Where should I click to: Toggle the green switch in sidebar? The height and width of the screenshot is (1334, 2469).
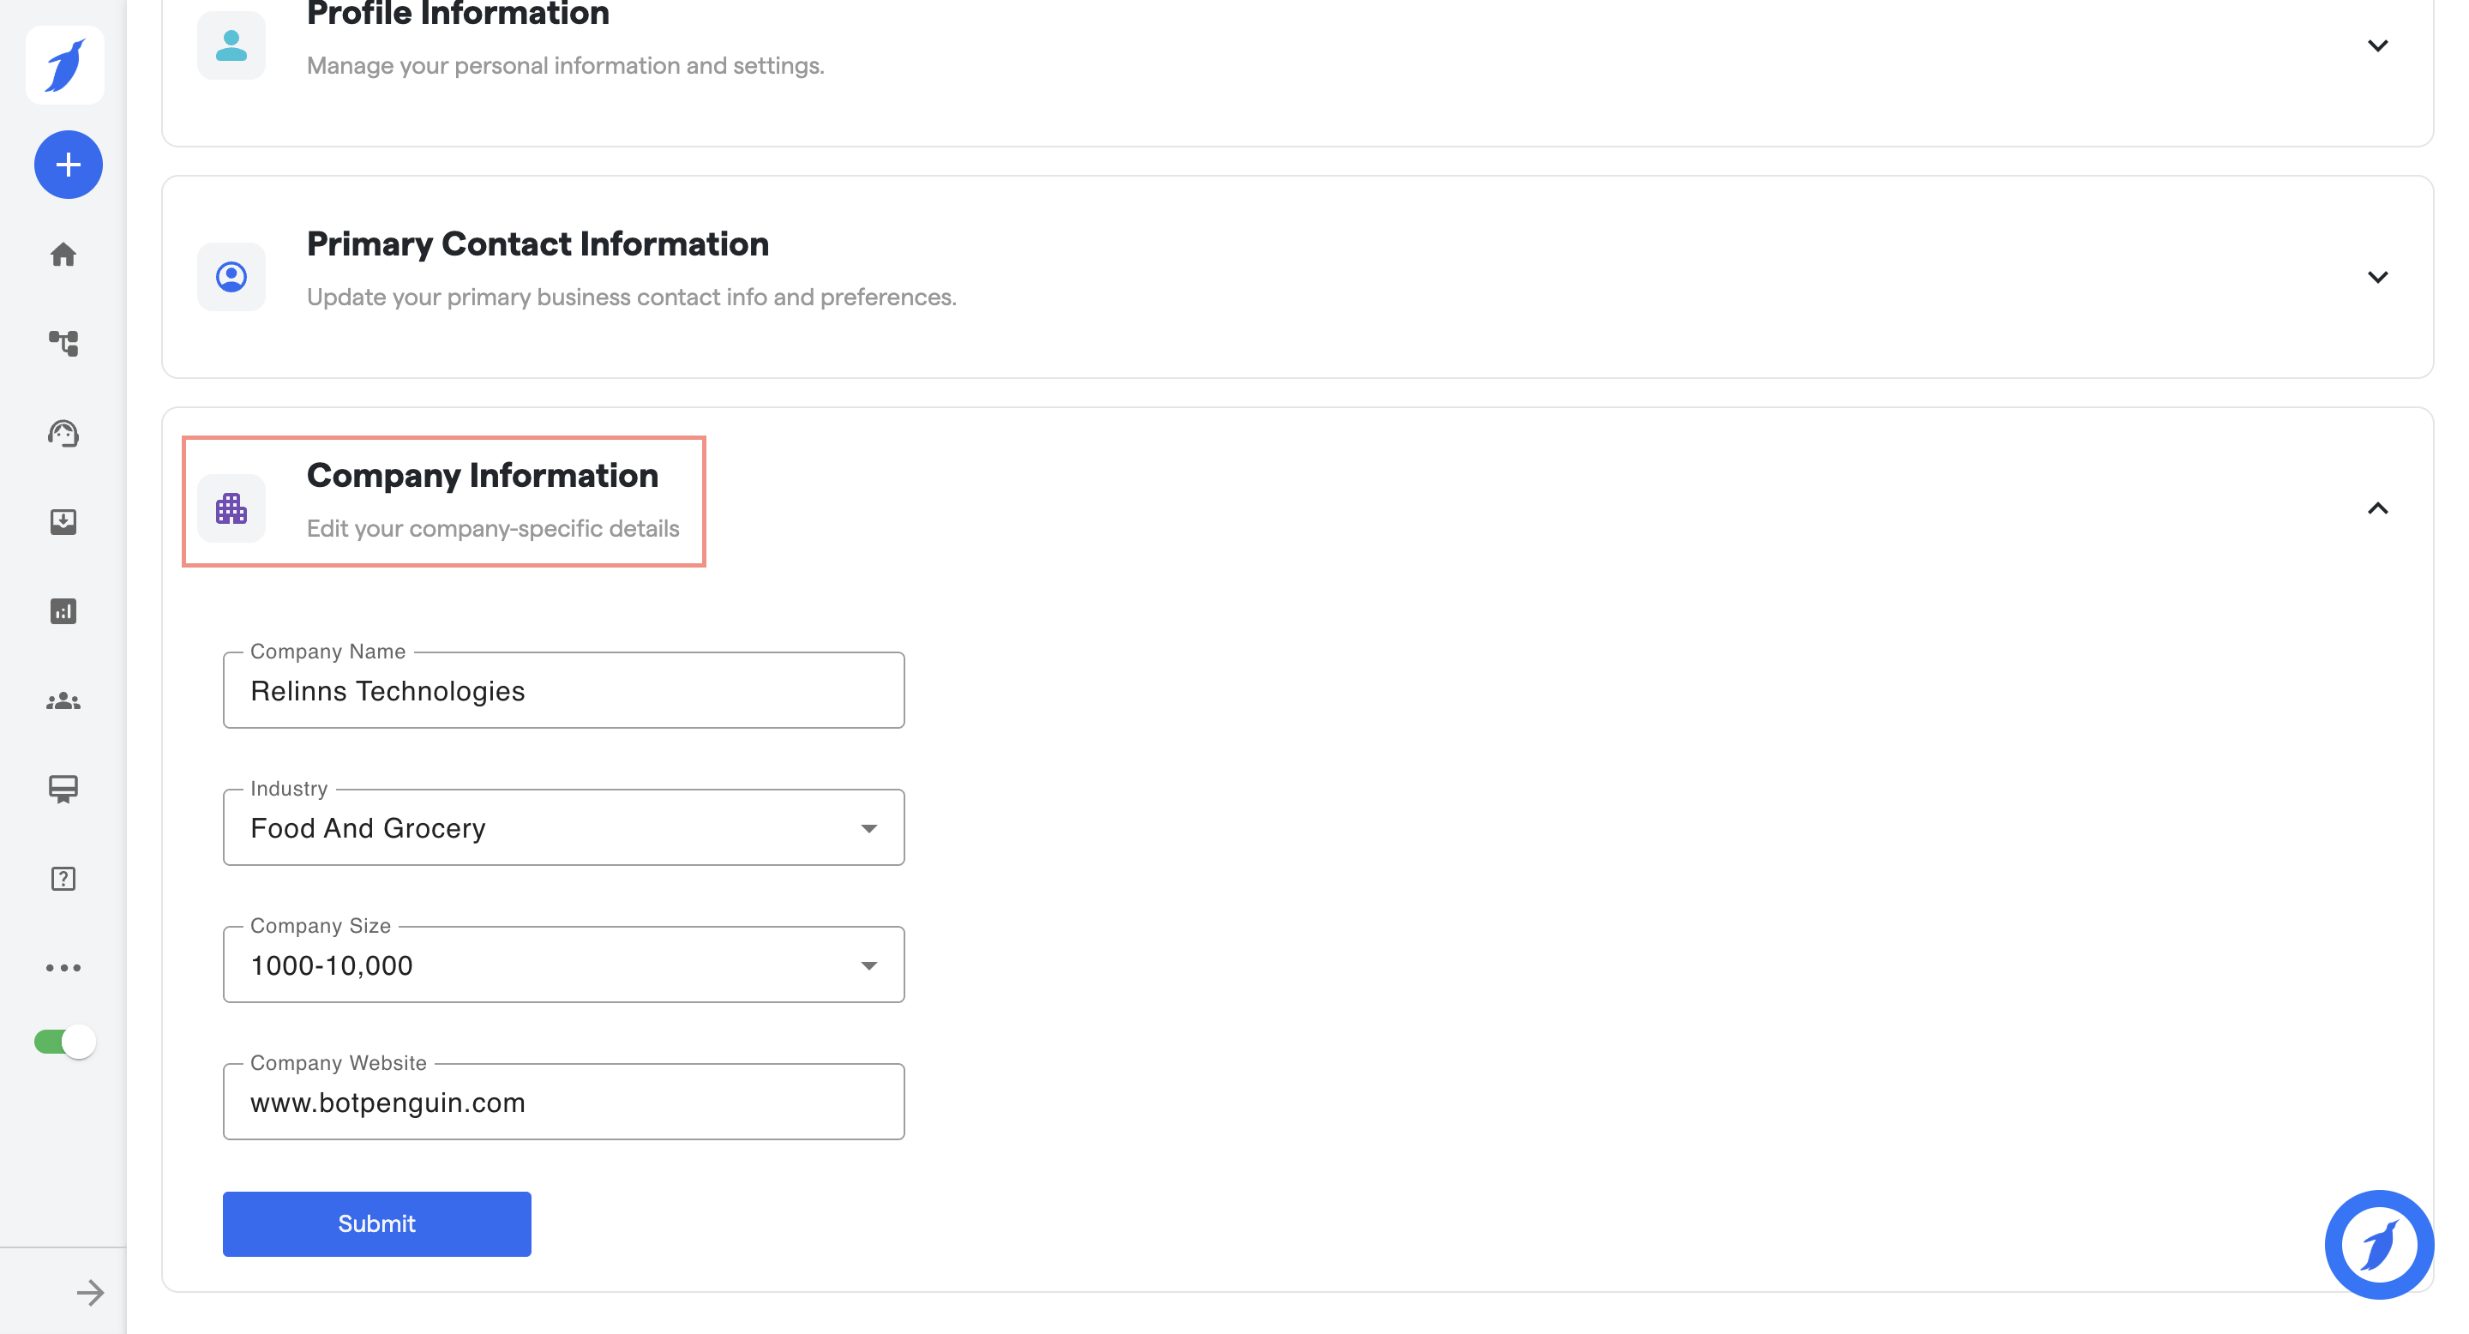(x=65, y=1042)
